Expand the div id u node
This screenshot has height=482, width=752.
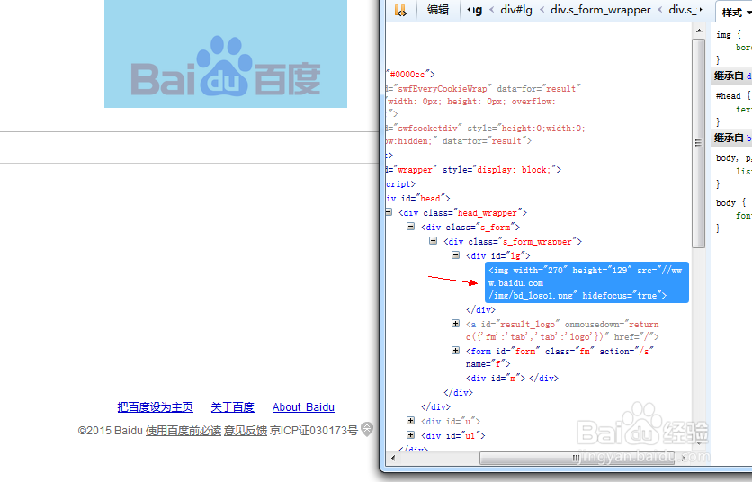coord(410,421)
